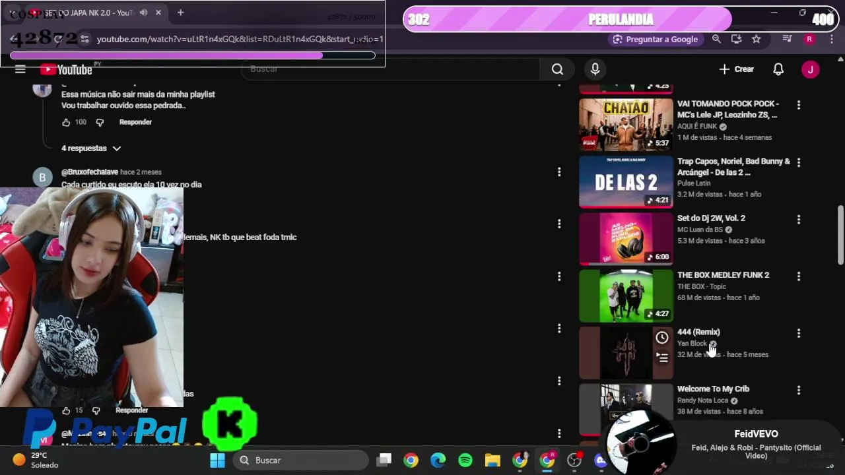The image size is (845, 475).
Task: Open Spotify from the taskbar
Action: [465, 460]
